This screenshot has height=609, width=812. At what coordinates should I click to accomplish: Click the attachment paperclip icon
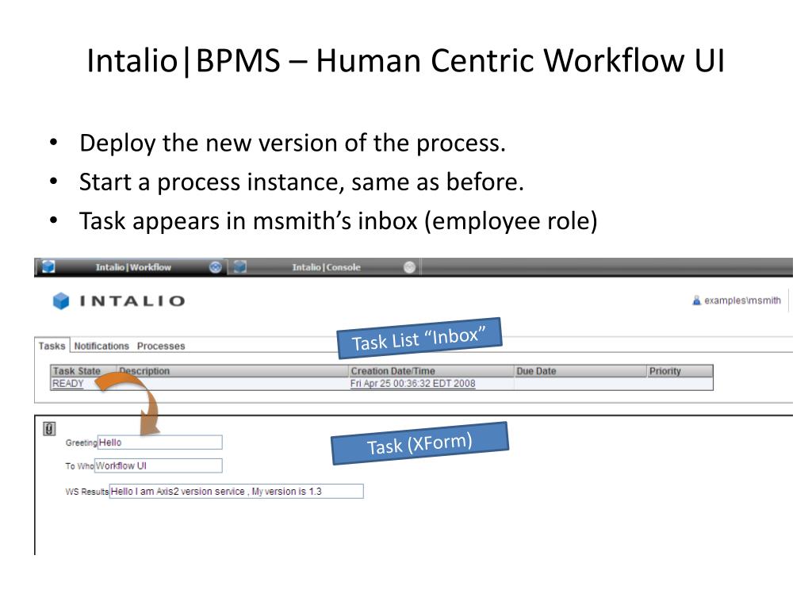coord(49,429)
